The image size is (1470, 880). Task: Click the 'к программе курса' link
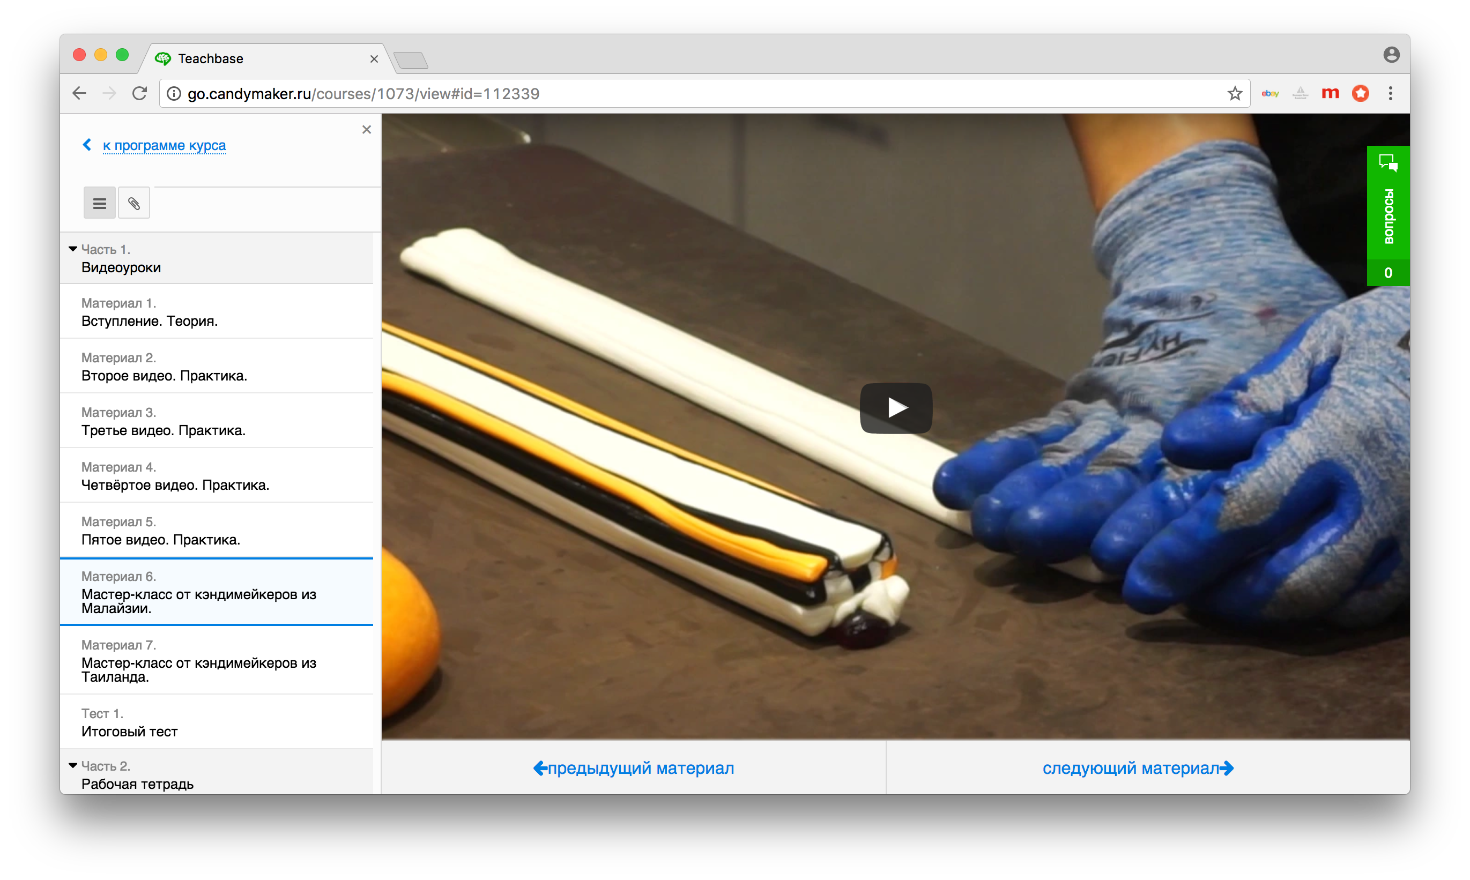(165, 145)
